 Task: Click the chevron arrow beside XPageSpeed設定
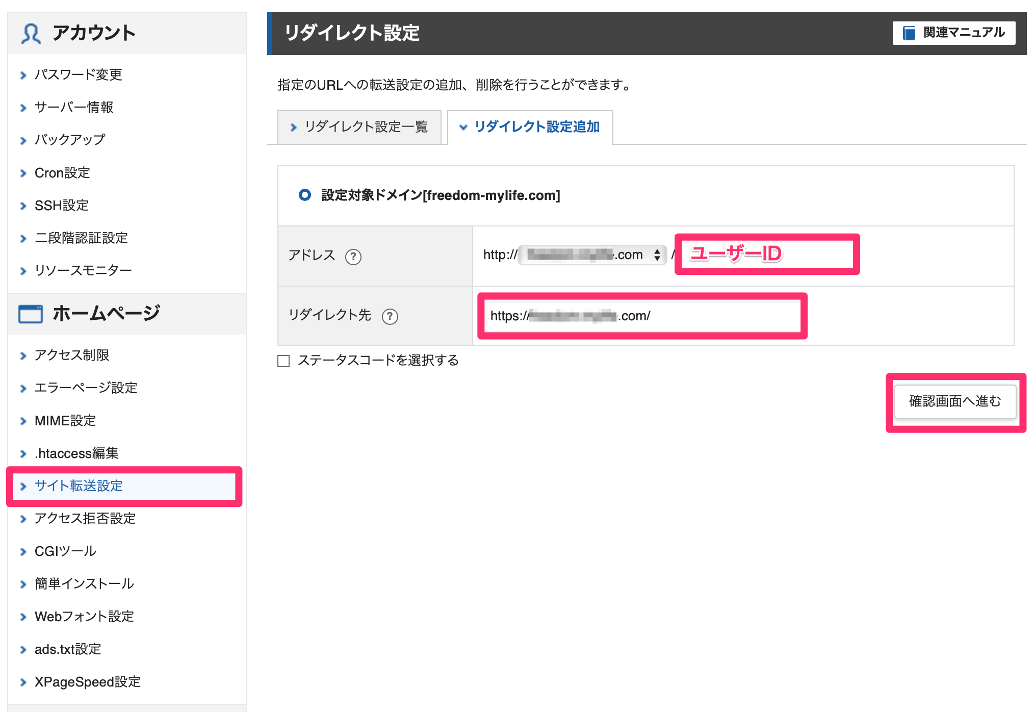(23, 682)
